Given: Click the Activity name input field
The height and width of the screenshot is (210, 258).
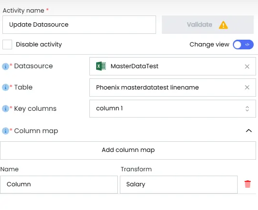Looking at the screenshot, I should 79,25.
